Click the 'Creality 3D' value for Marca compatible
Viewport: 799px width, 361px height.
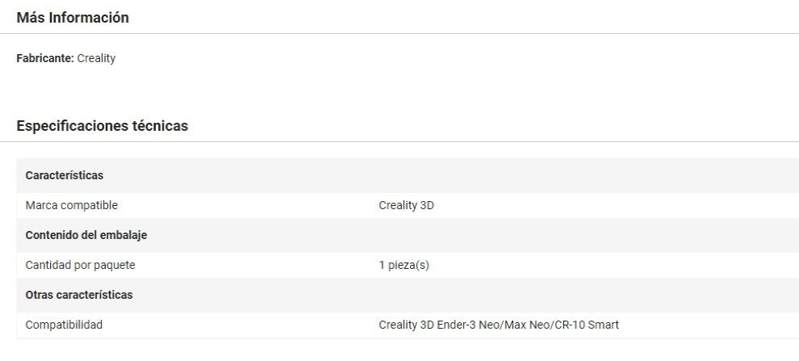[406, 205]
